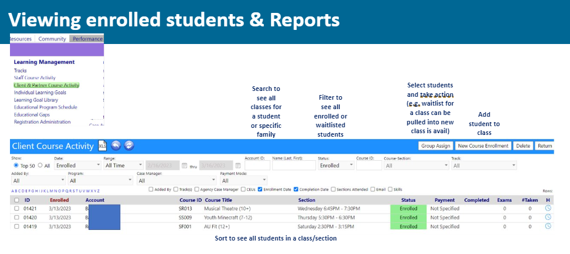Open the Course-Section dropdown
This screenshot has width=570, height=254.
416,165
